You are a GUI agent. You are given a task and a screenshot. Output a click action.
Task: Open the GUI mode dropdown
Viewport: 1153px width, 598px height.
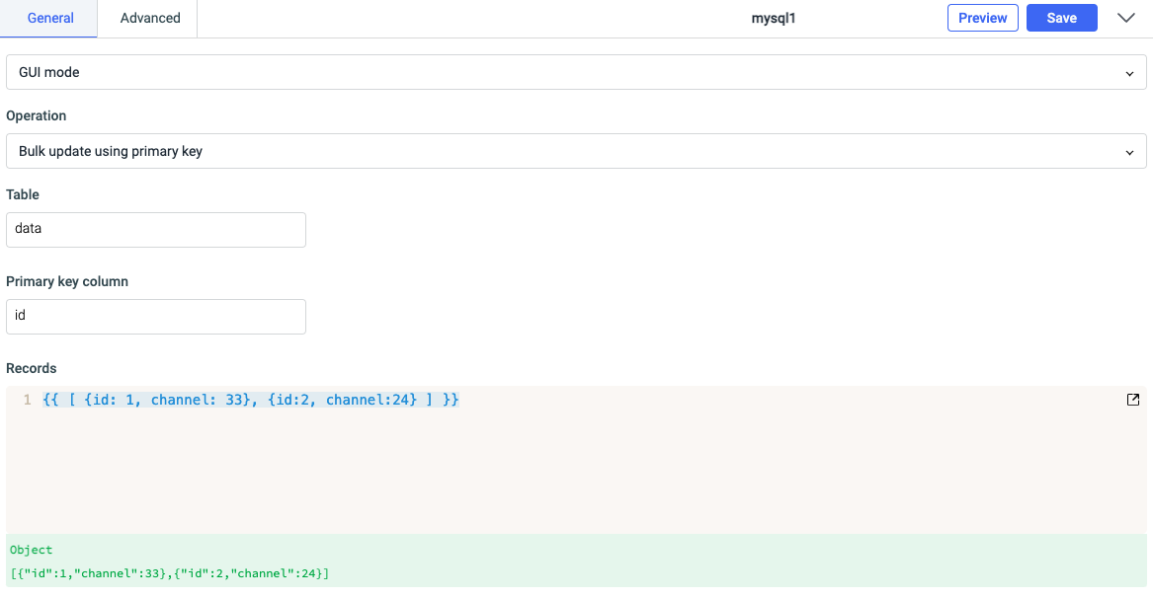click(576, 72)
